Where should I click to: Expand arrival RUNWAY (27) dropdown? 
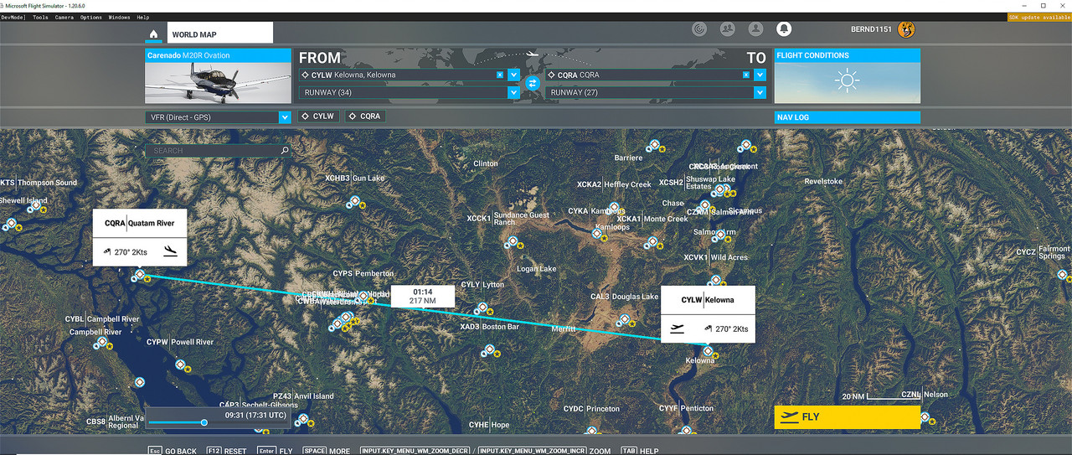760,92
